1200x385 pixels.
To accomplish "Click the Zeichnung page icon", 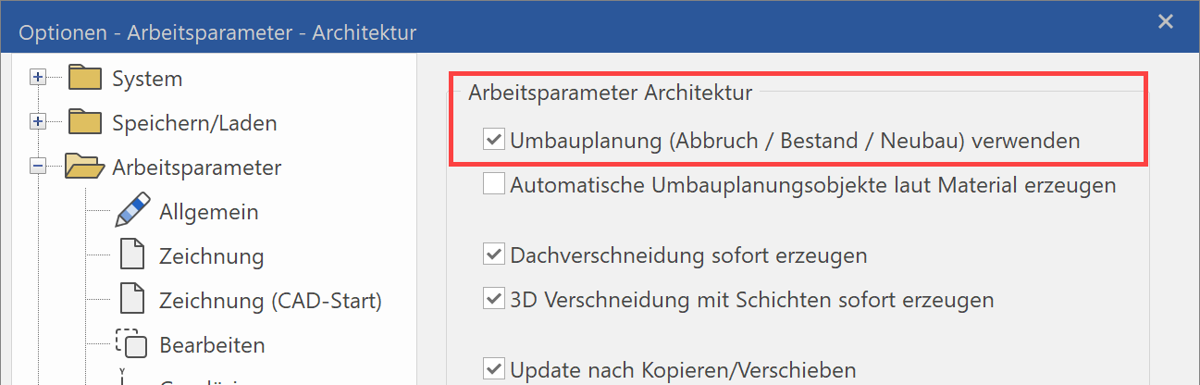I will (132, 255).
